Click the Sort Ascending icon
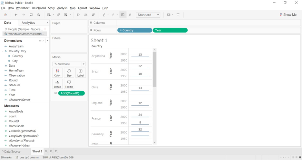303x161 pixels. 86,15
